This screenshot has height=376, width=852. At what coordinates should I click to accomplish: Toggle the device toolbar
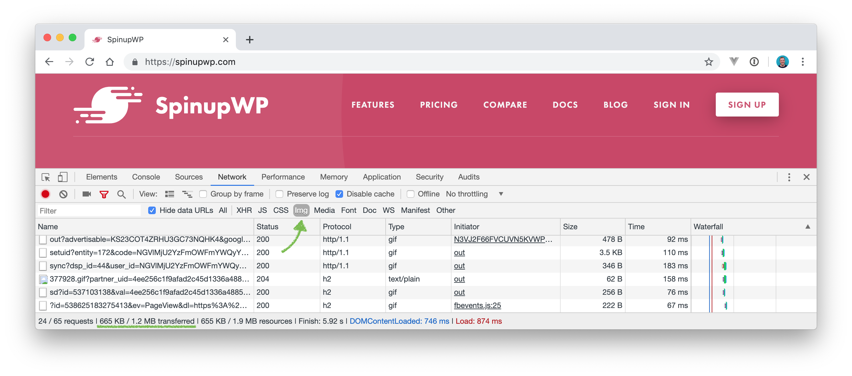click(62, 177)
